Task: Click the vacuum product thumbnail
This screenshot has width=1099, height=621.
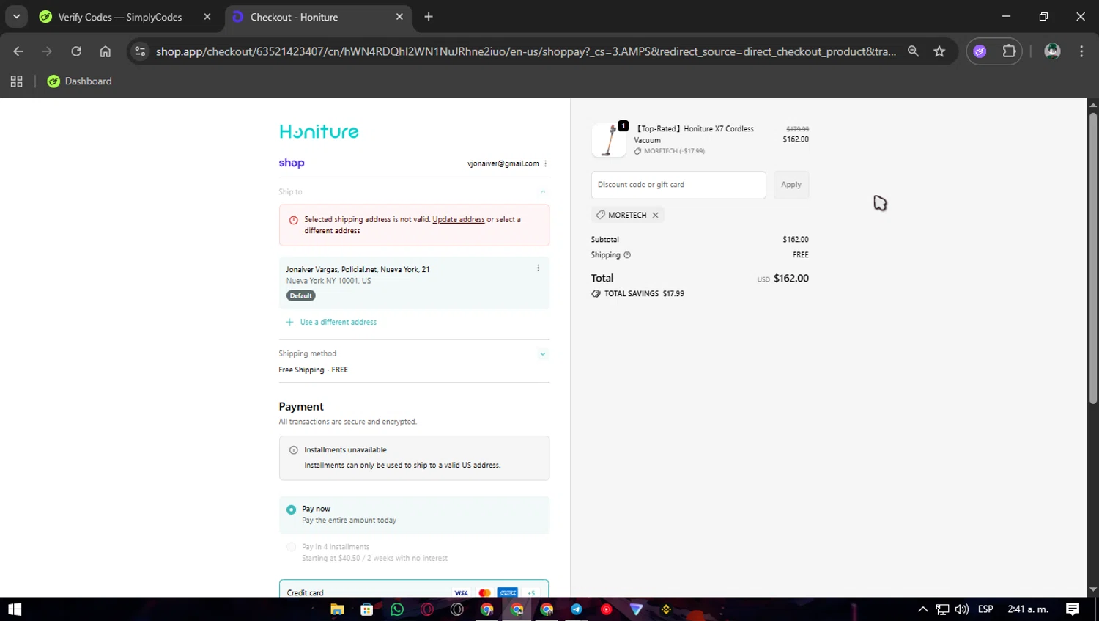Action: [609, 140]
